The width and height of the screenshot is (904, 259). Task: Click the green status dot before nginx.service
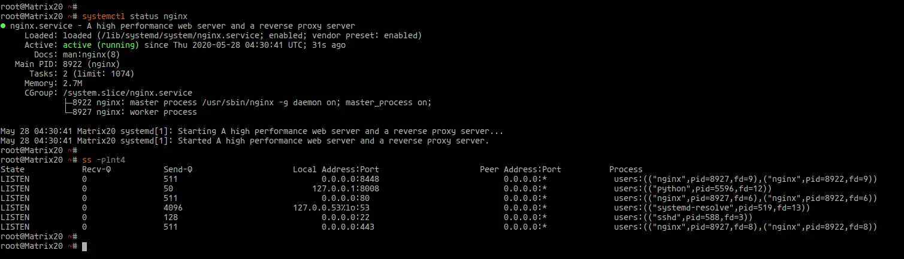point(3,26)
